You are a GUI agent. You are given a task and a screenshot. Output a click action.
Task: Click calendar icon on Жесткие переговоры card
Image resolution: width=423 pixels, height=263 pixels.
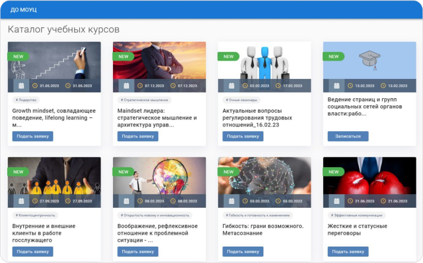pyautogui.click(x=337, y=201)
